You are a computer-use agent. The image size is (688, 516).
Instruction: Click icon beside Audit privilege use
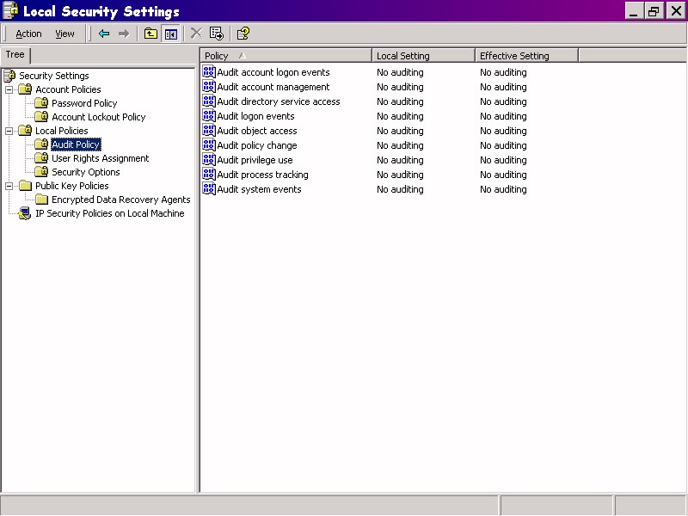[x=209, y=160]
